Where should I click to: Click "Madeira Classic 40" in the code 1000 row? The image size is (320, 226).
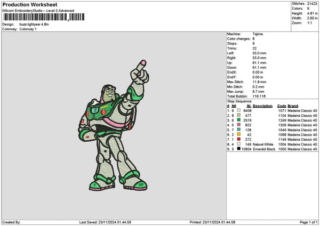302,149
